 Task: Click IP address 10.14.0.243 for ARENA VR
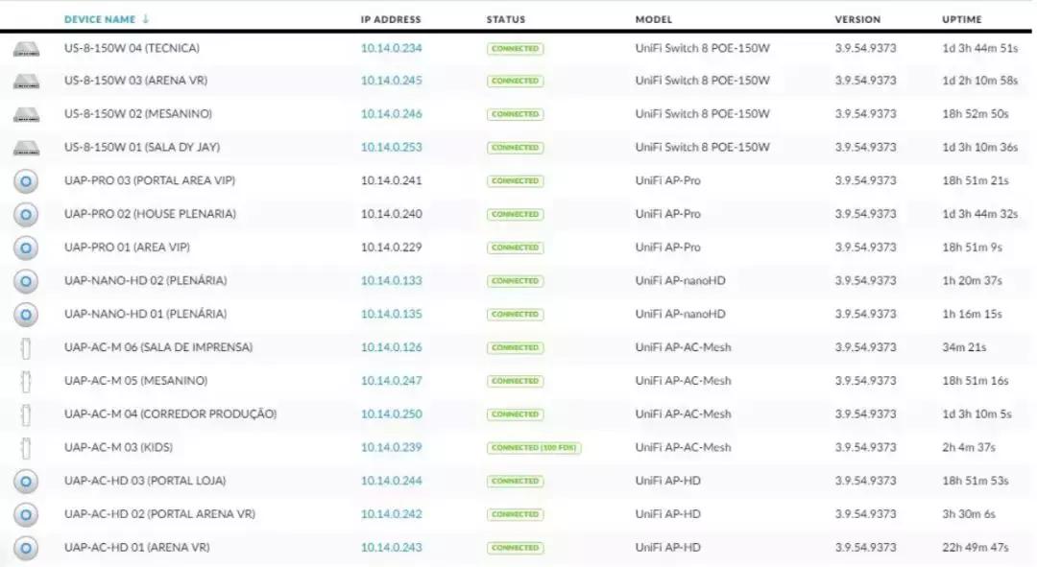click(x=391, y=548)
